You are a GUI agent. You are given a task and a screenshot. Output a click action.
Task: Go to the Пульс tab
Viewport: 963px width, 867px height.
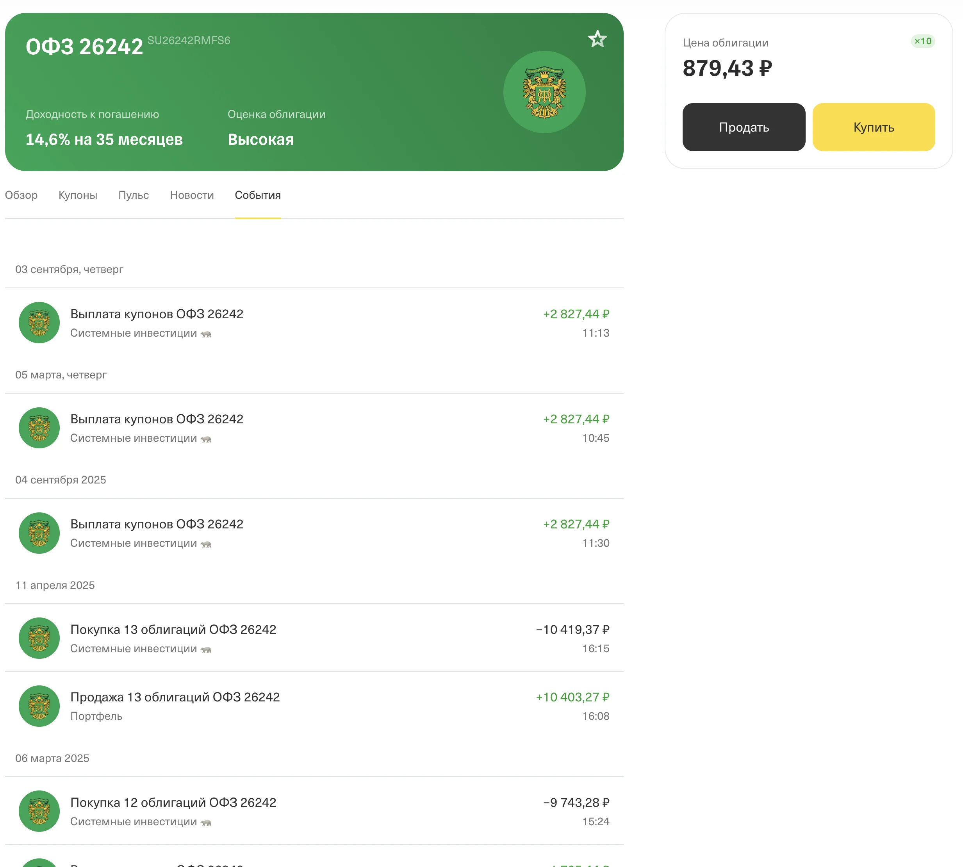133,195
